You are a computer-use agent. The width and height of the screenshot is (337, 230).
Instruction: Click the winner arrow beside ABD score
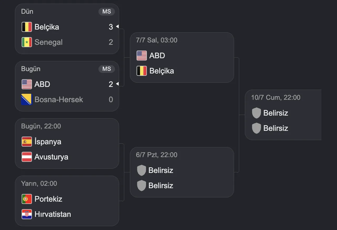[117, 84]
